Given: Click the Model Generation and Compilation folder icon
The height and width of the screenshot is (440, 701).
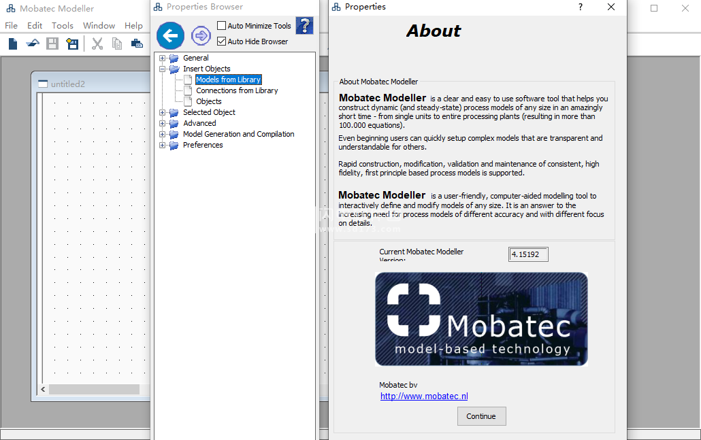Looking at the screenshot, I should (174, 135).
